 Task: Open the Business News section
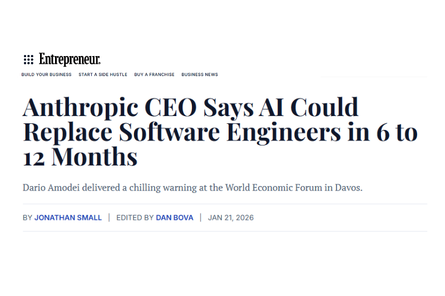point(200,74)
